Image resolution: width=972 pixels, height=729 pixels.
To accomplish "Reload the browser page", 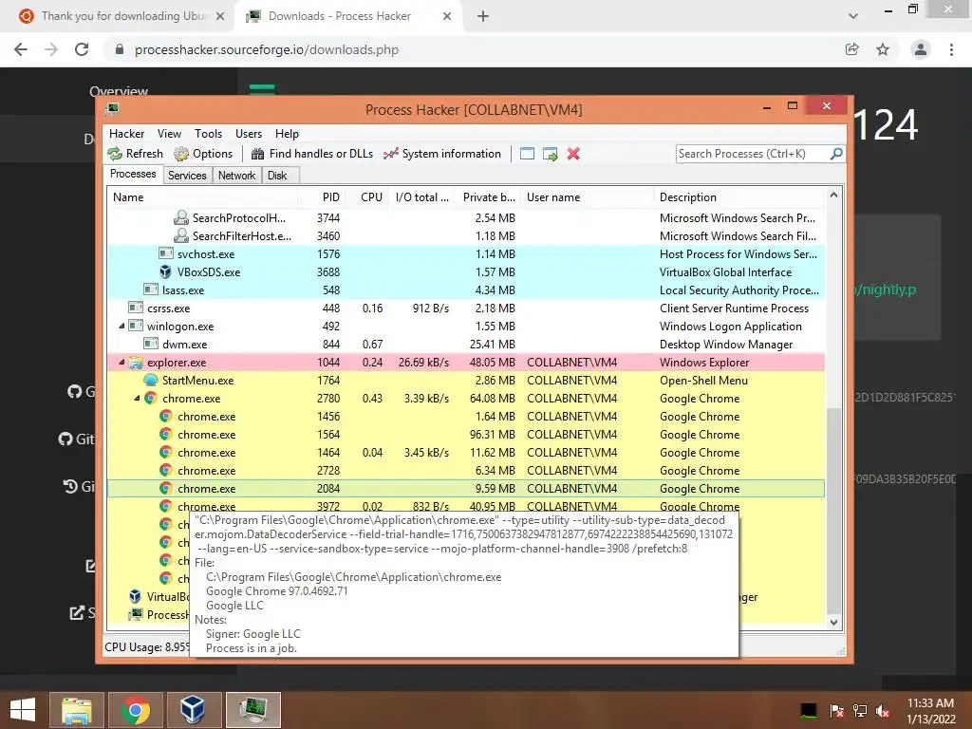I will coord(82,49).
